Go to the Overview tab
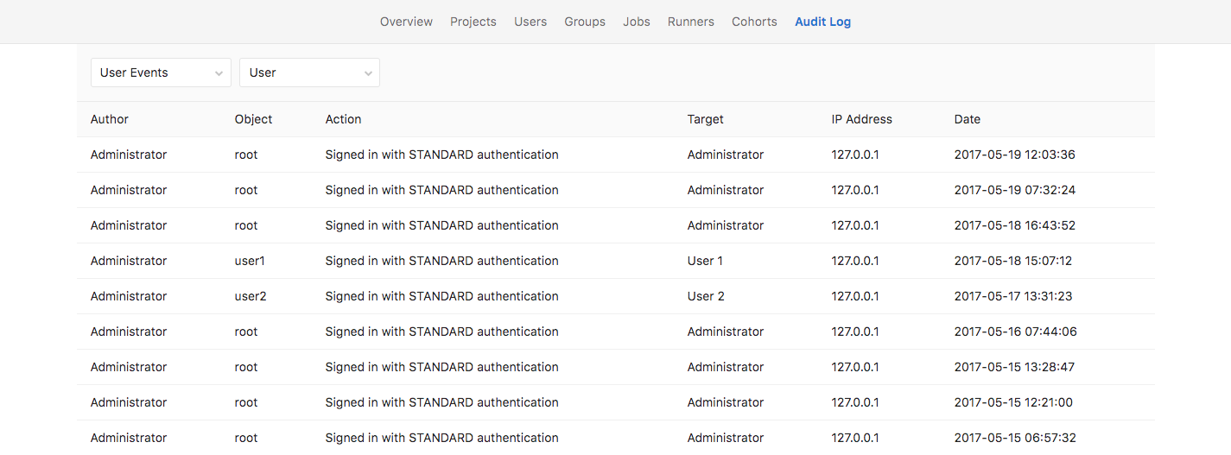Screen dimensions: 1231x455 [x=406, y=22]
